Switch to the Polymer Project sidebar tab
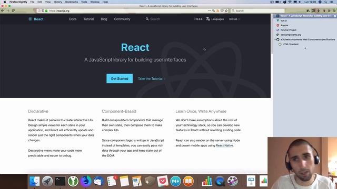The height and width of the screenshot is (189, 337). (x=305, y=30)
